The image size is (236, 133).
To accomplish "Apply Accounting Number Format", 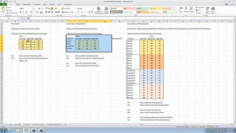I will 78,12.
